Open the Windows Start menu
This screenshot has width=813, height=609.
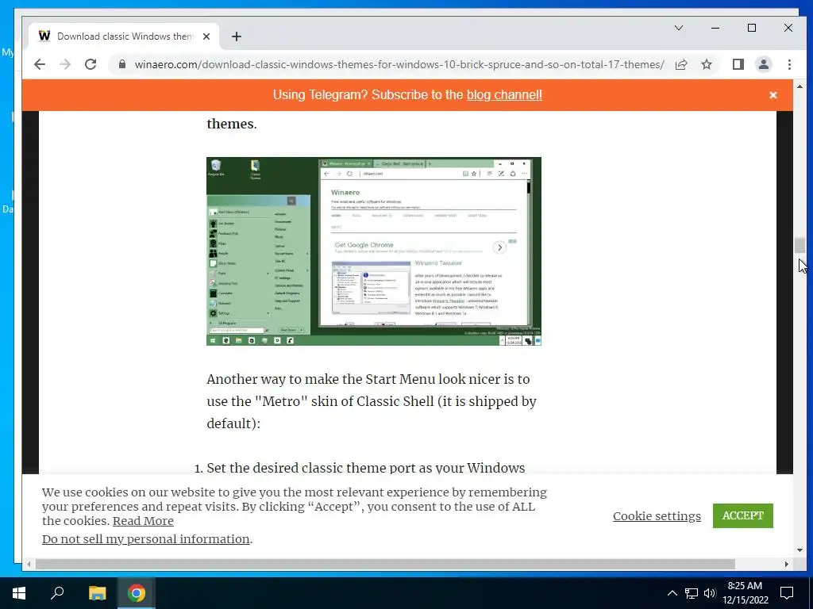tap(19, 593)
